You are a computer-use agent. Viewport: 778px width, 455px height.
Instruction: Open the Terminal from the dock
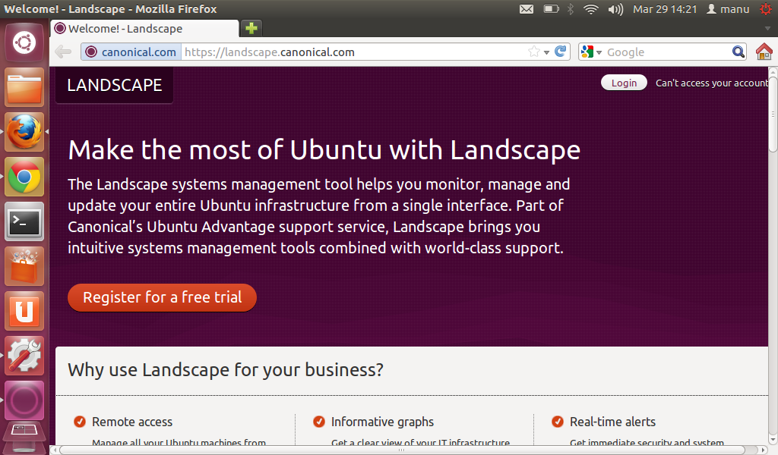point(24,221)
